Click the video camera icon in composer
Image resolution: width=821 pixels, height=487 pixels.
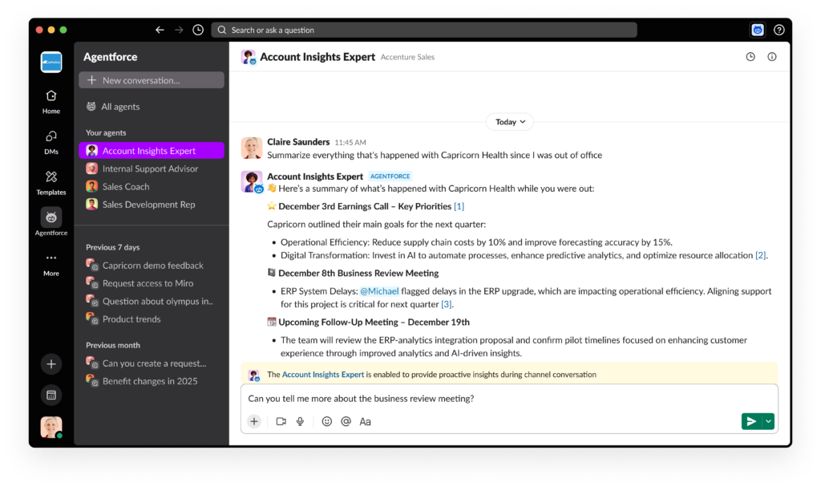click(x=281, y=421)
